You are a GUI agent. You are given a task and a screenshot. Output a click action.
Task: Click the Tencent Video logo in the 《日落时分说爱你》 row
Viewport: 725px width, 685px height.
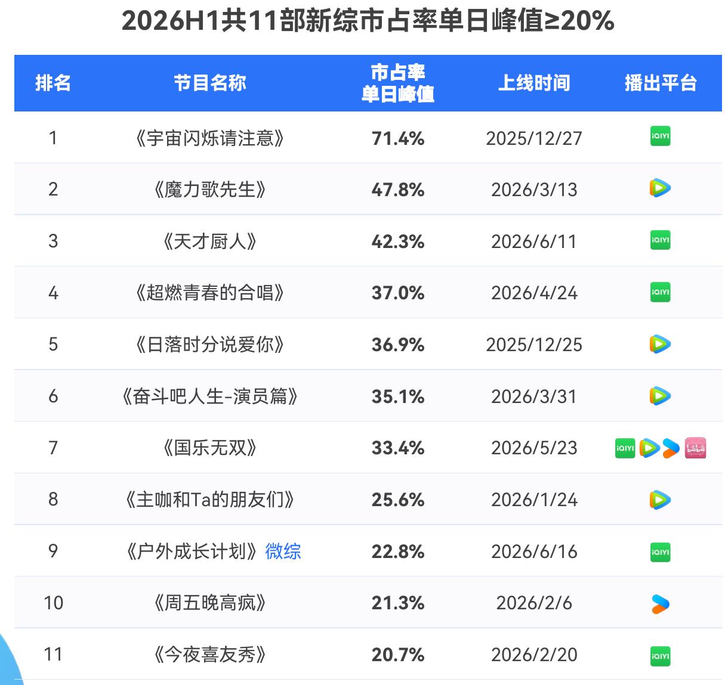click(660, 344)
